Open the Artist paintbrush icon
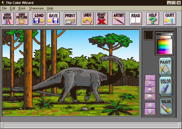 pyautogui.click(x=119, y=19)
